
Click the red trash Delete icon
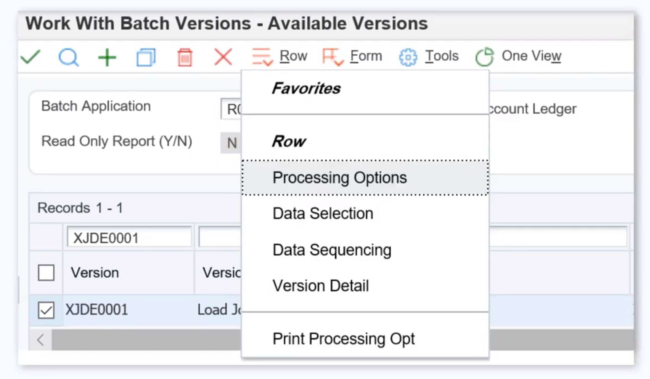(x=185, y=58)
